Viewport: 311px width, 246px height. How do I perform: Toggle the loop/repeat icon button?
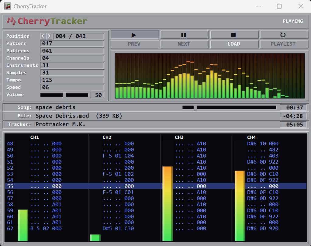[284, 35]
